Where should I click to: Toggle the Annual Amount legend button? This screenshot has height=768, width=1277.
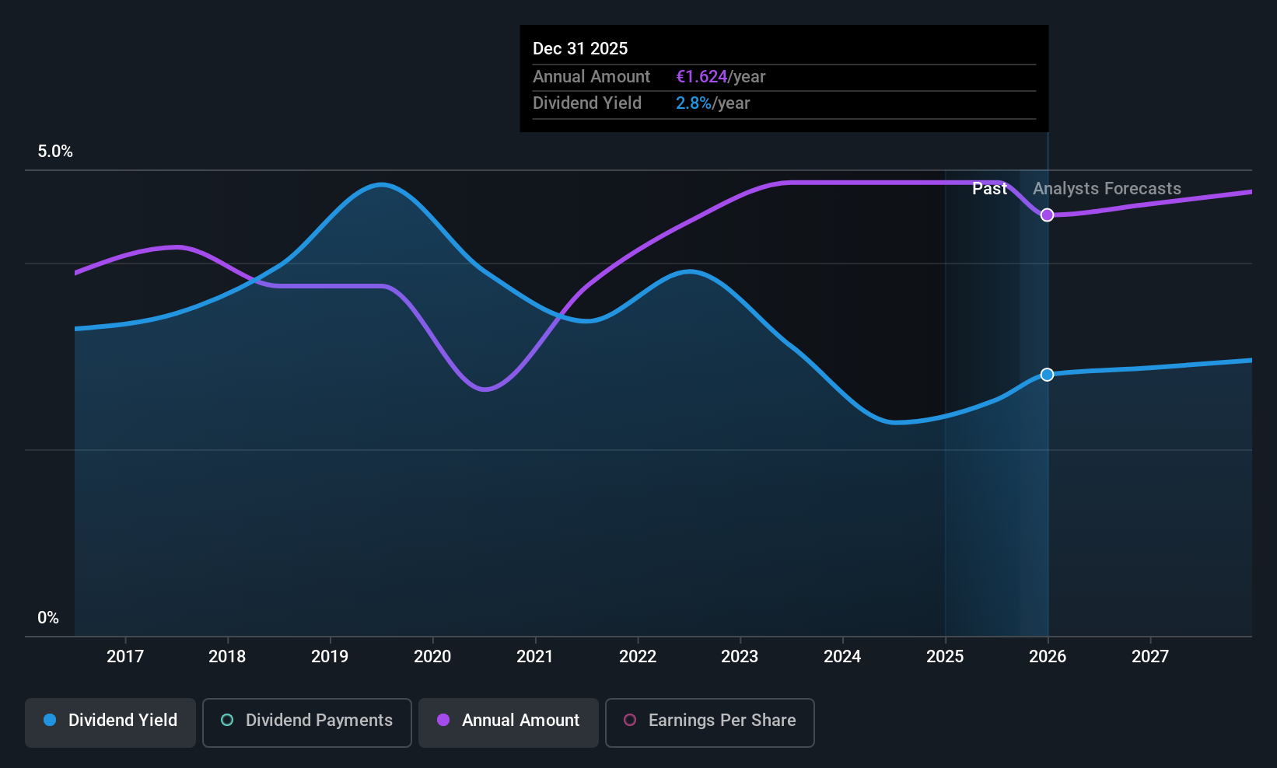(x=508, y=722)
